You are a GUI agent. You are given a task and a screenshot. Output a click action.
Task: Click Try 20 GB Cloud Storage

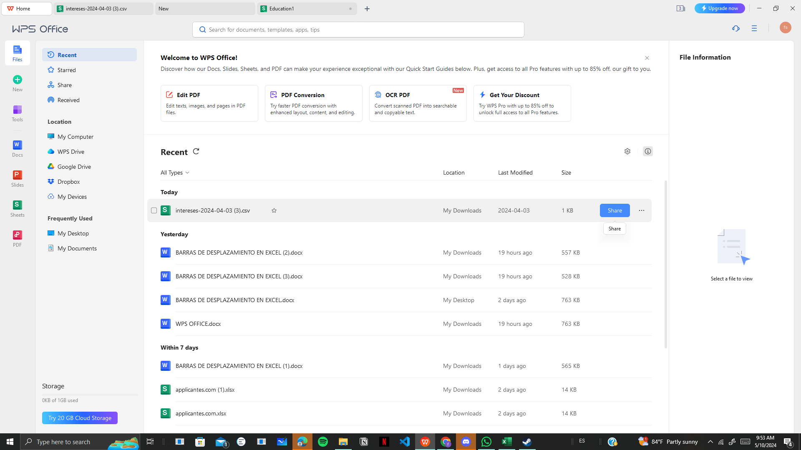80,418
